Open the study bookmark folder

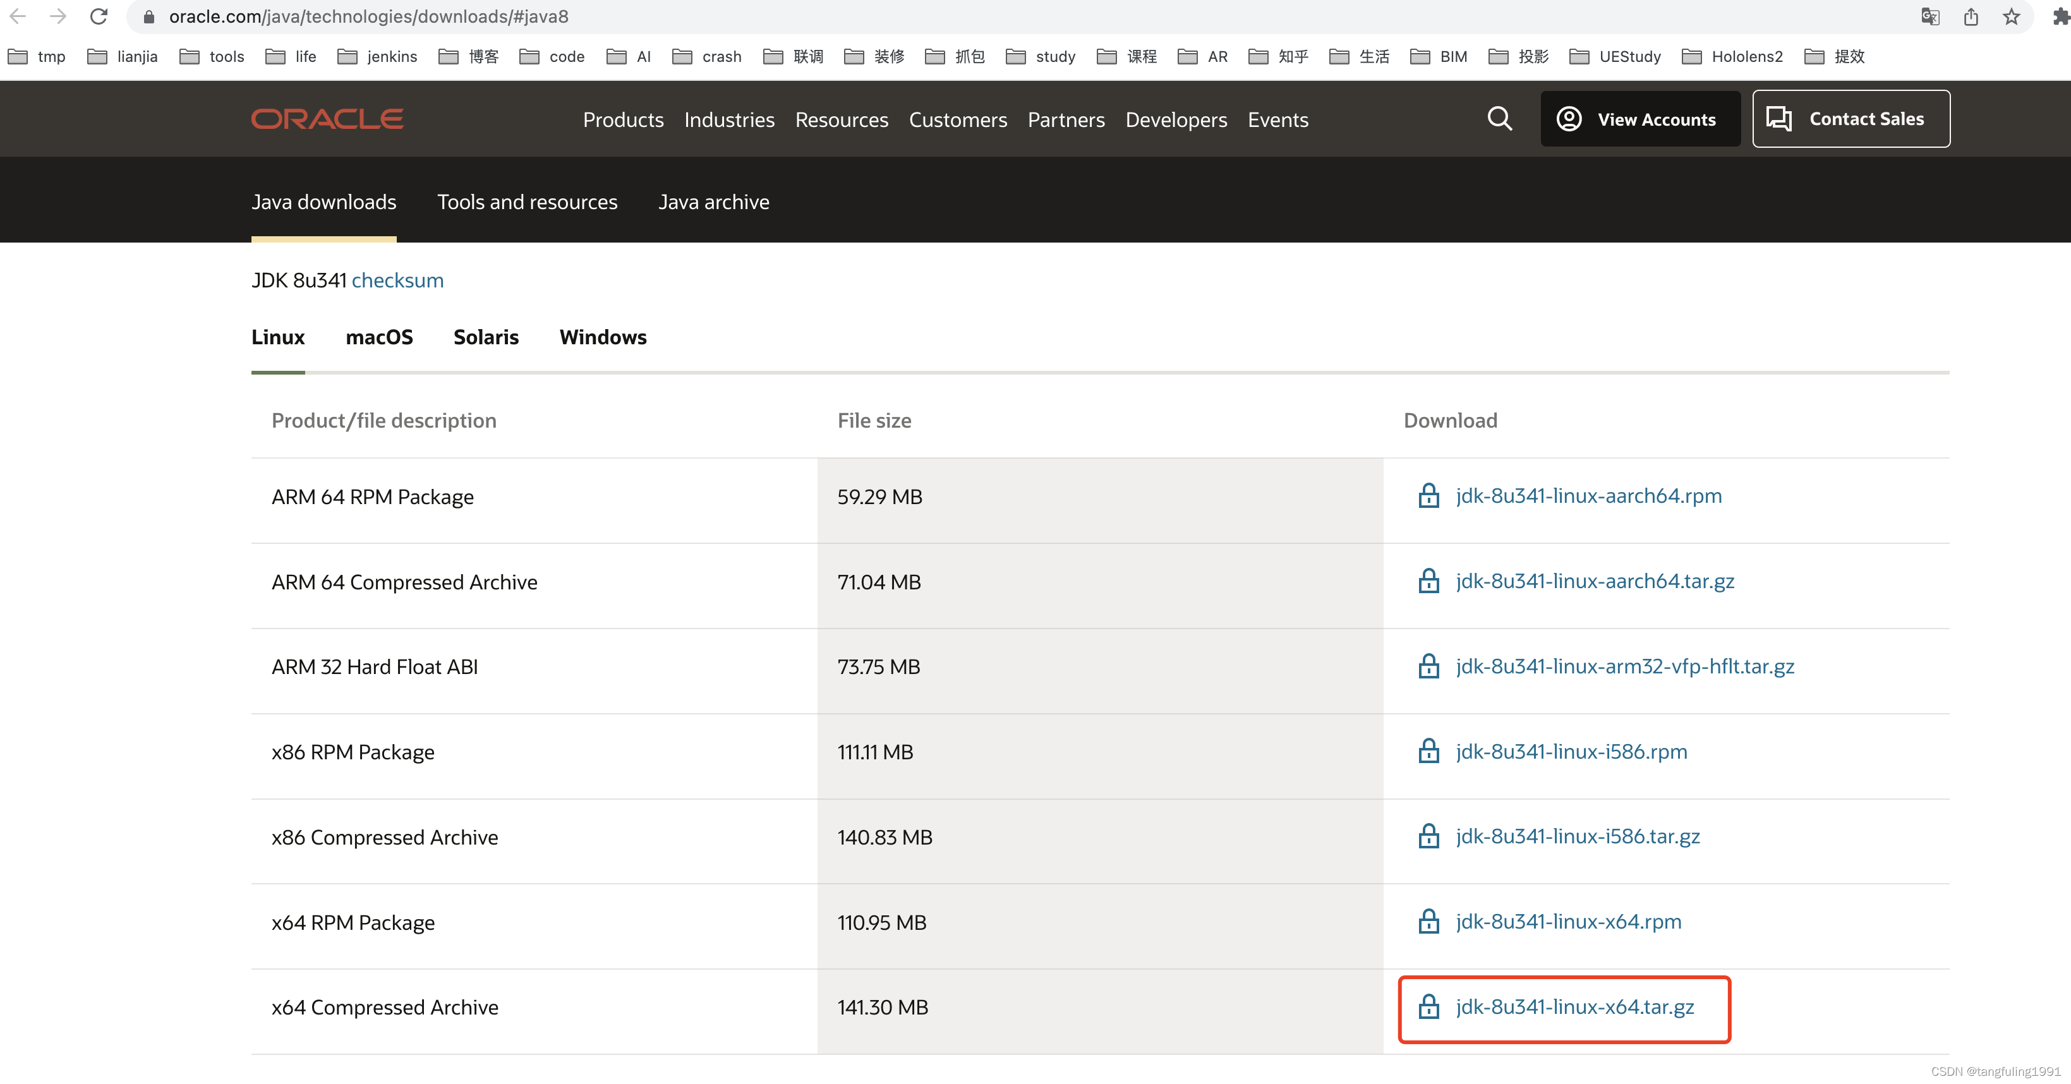[1041, 56]
